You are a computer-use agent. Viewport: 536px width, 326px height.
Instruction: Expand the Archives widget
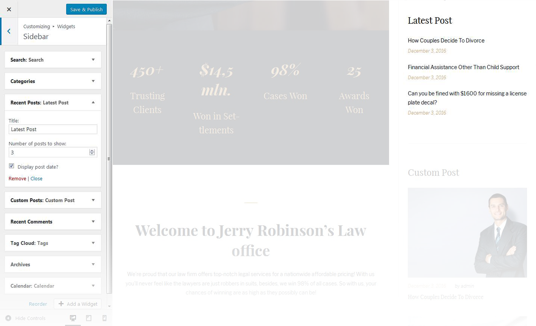tap(93, 264)
